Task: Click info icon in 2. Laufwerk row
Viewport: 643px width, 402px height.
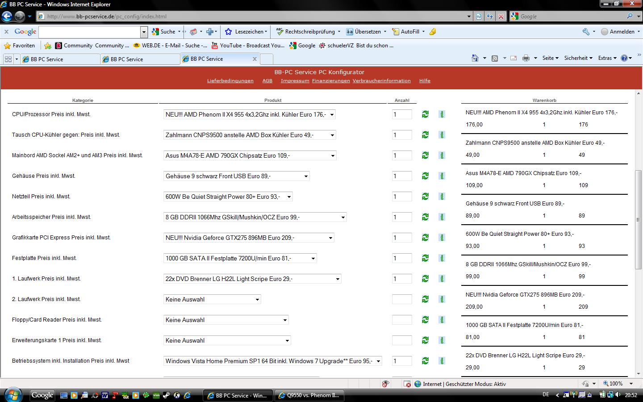Action: pos(442,299)
